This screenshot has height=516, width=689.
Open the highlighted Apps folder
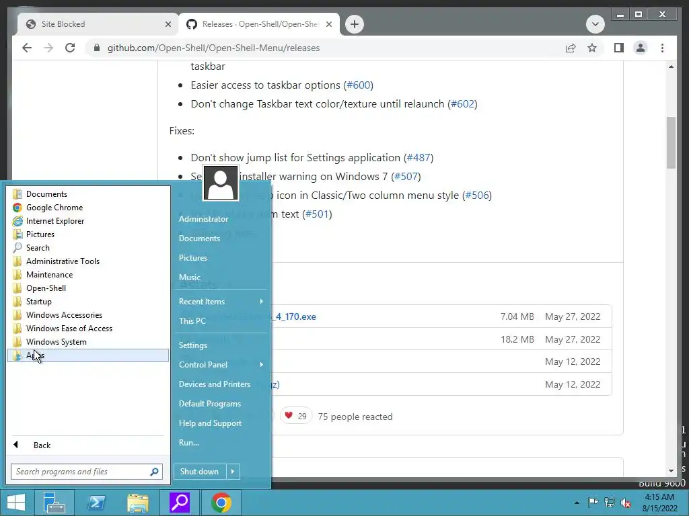pyautogui.click(x=88, y=355)
